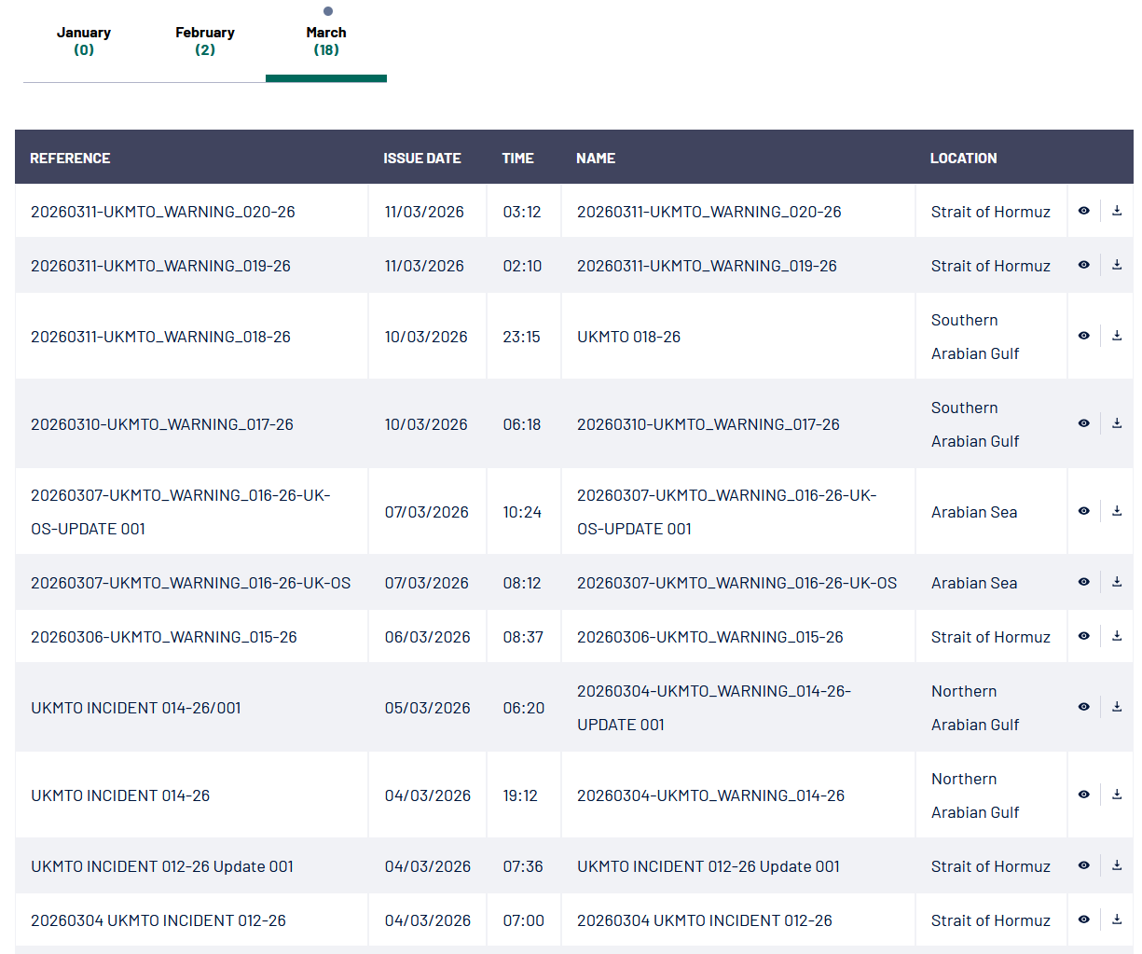The image size is (1142, 954).
Task: View UKMTO 018-26 via eye icon
Action: coord(1083,336)
